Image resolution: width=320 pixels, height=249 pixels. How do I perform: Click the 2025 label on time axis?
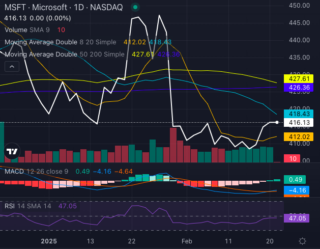[49, 241]
